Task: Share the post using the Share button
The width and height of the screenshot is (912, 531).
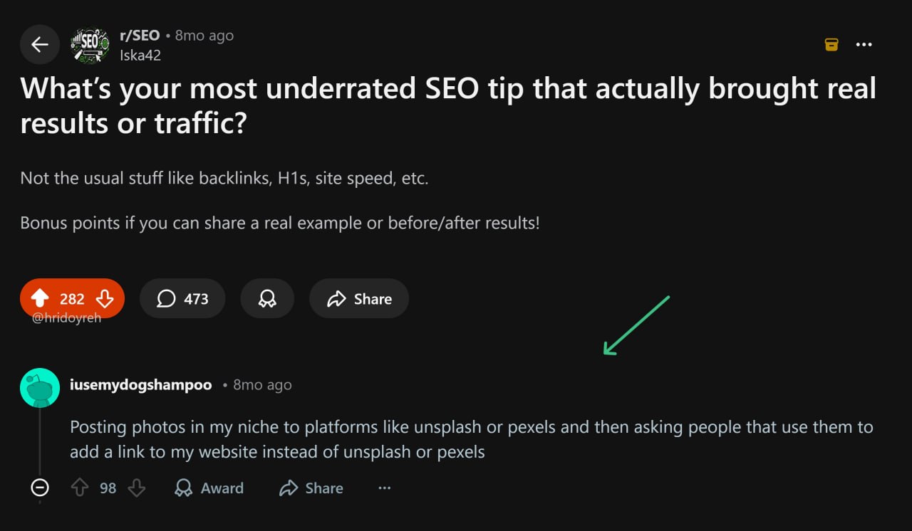Action: 358,299
